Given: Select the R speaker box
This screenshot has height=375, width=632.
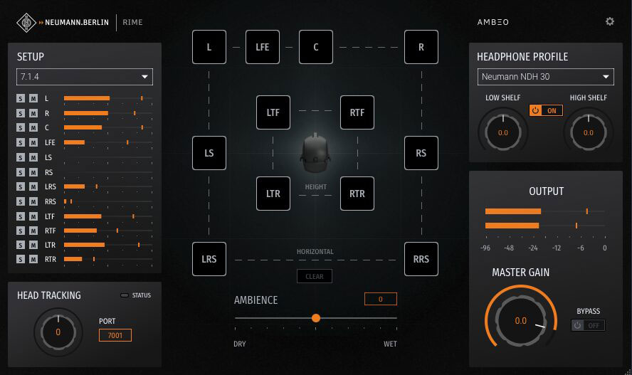Looking at the screenshot, I should pyautogui.click(x=421, y=47).
